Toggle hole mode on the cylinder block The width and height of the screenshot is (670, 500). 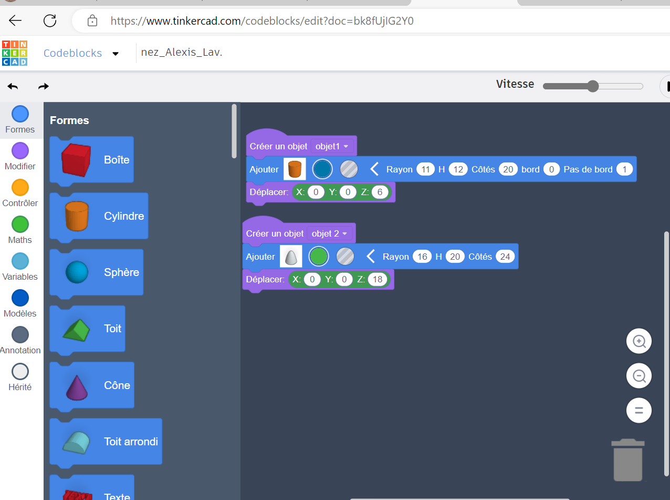coord(349,169)
